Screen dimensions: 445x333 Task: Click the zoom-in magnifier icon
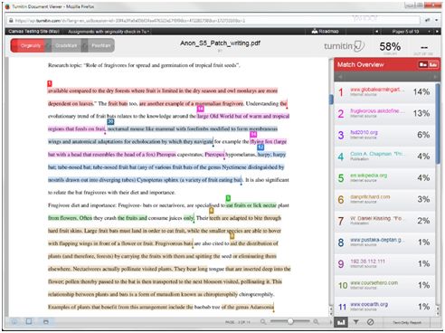coord(316,322)
